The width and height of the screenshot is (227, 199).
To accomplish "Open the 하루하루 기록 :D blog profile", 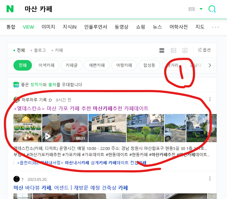I will 37,100.
